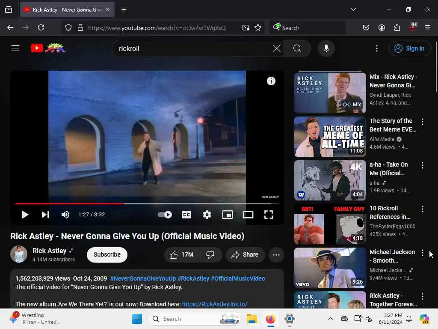
Task: Open more actions ellipsis under video
Action: pos(276,255)
